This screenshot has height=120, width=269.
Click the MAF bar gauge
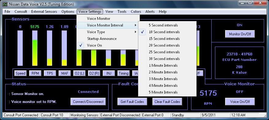point(64,48)
